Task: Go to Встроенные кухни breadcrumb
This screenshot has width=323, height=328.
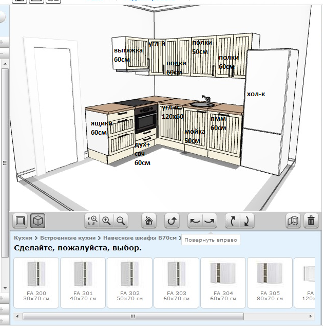Action: point(68,238)
